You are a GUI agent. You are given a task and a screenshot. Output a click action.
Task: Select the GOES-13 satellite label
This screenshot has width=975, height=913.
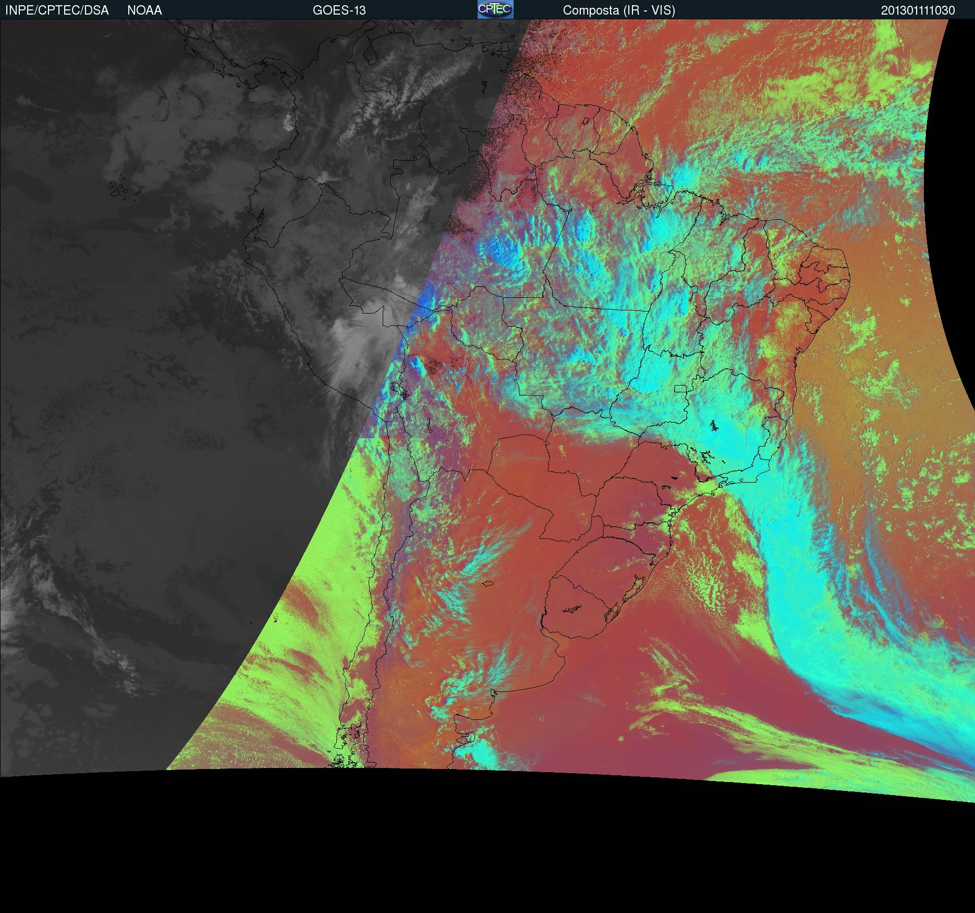click(339, 10)
